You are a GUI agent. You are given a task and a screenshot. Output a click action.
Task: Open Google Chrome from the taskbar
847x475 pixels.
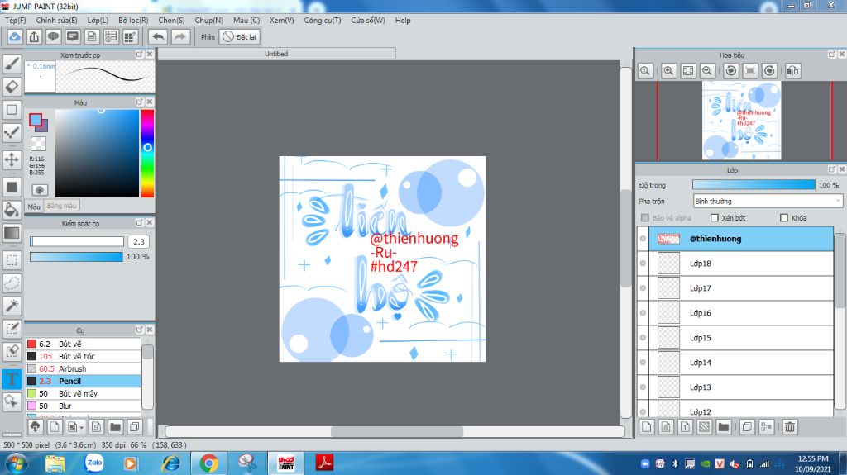point(208,463)
